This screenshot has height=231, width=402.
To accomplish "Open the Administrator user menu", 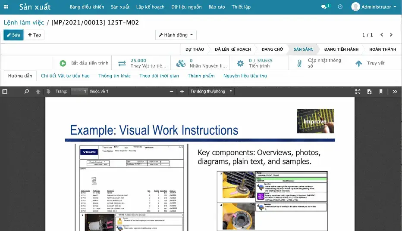I will tap(374, 7).
